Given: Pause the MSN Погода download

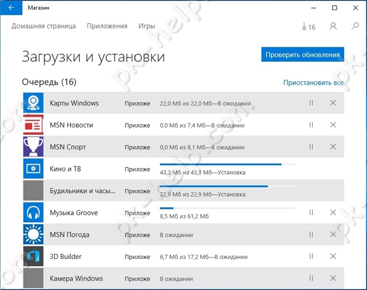Looking at the screenshot, I should point(311,234).
